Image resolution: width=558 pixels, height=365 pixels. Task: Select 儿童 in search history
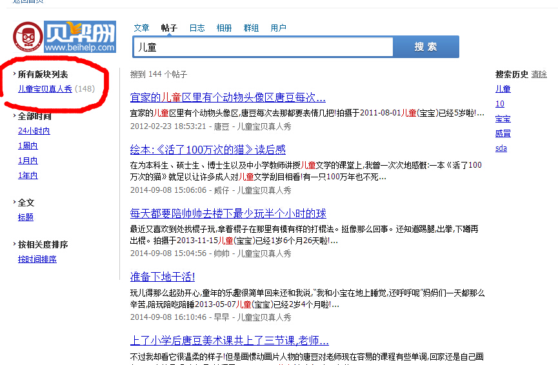[x=503, y=89]
